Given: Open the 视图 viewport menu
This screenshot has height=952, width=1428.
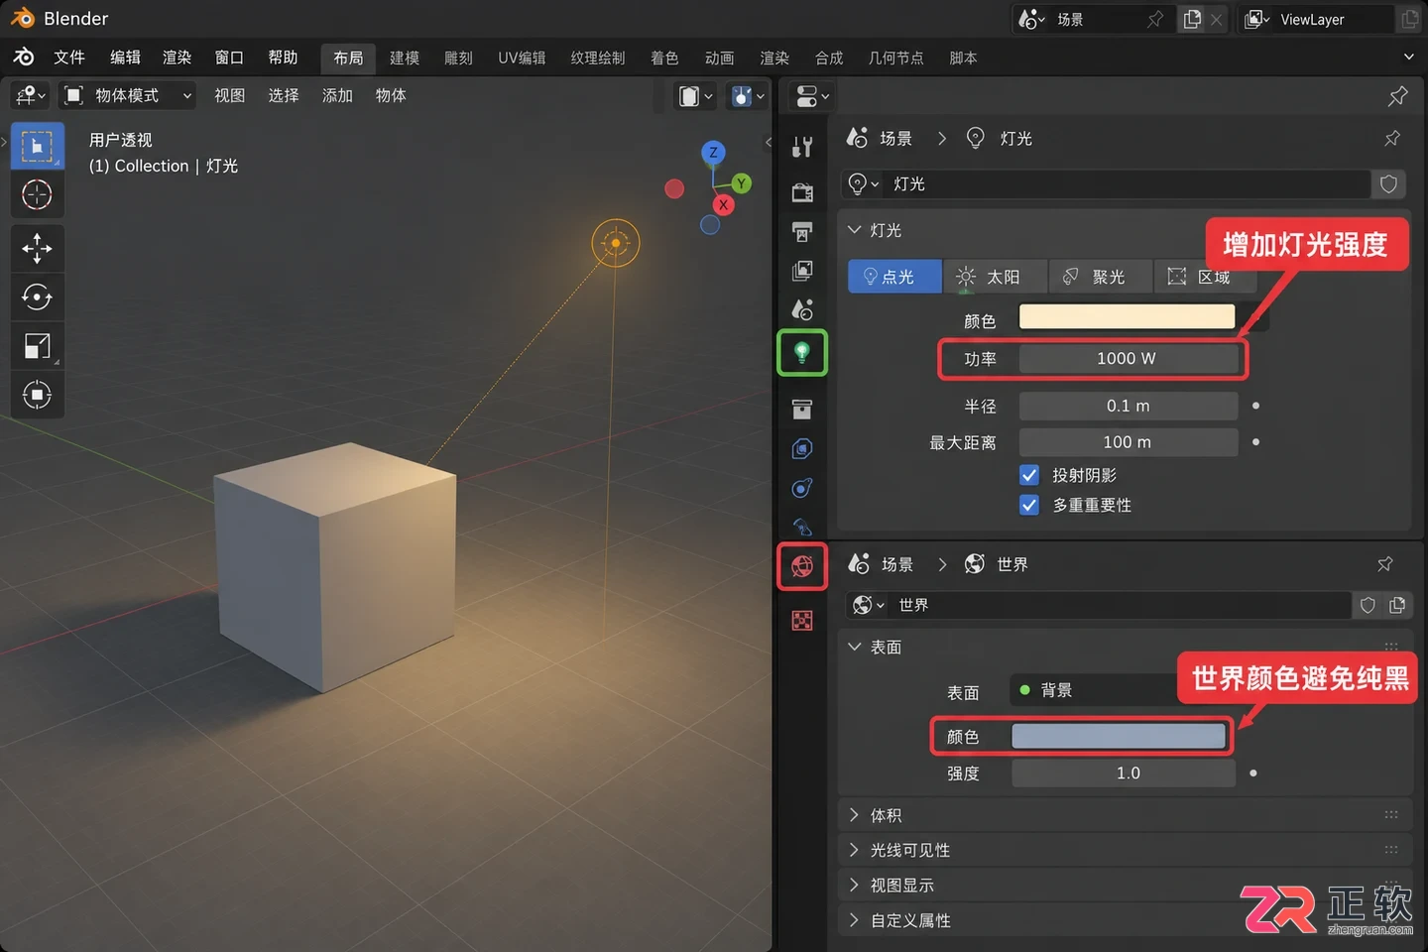Looking at the screenshot, I should (229, 95).
